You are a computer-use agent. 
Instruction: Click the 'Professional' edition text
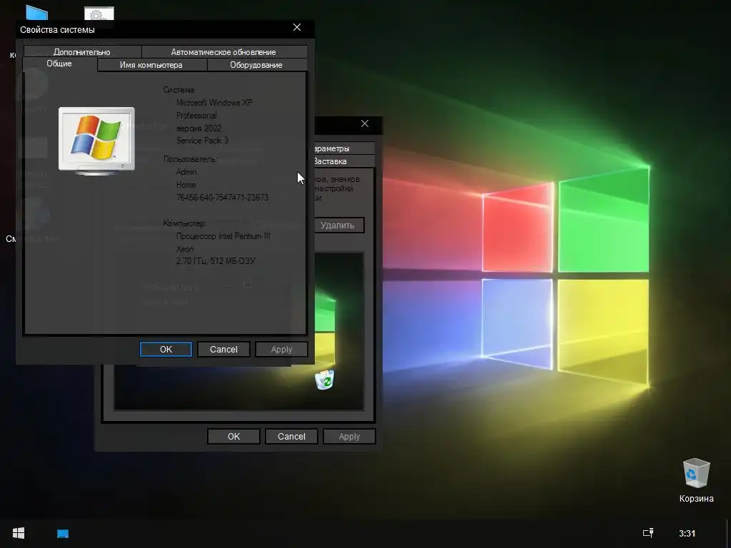tap(196, 115)
